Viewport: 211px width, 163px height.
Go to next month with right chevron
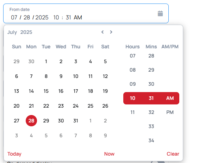pos(111,32)
